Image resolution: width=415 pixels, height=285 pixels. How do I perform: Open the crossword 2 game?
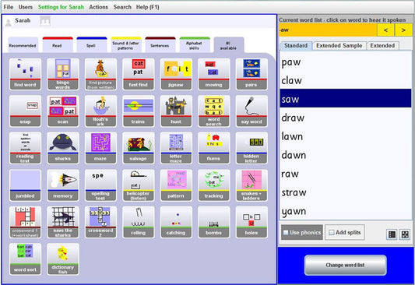click(100, 222)
